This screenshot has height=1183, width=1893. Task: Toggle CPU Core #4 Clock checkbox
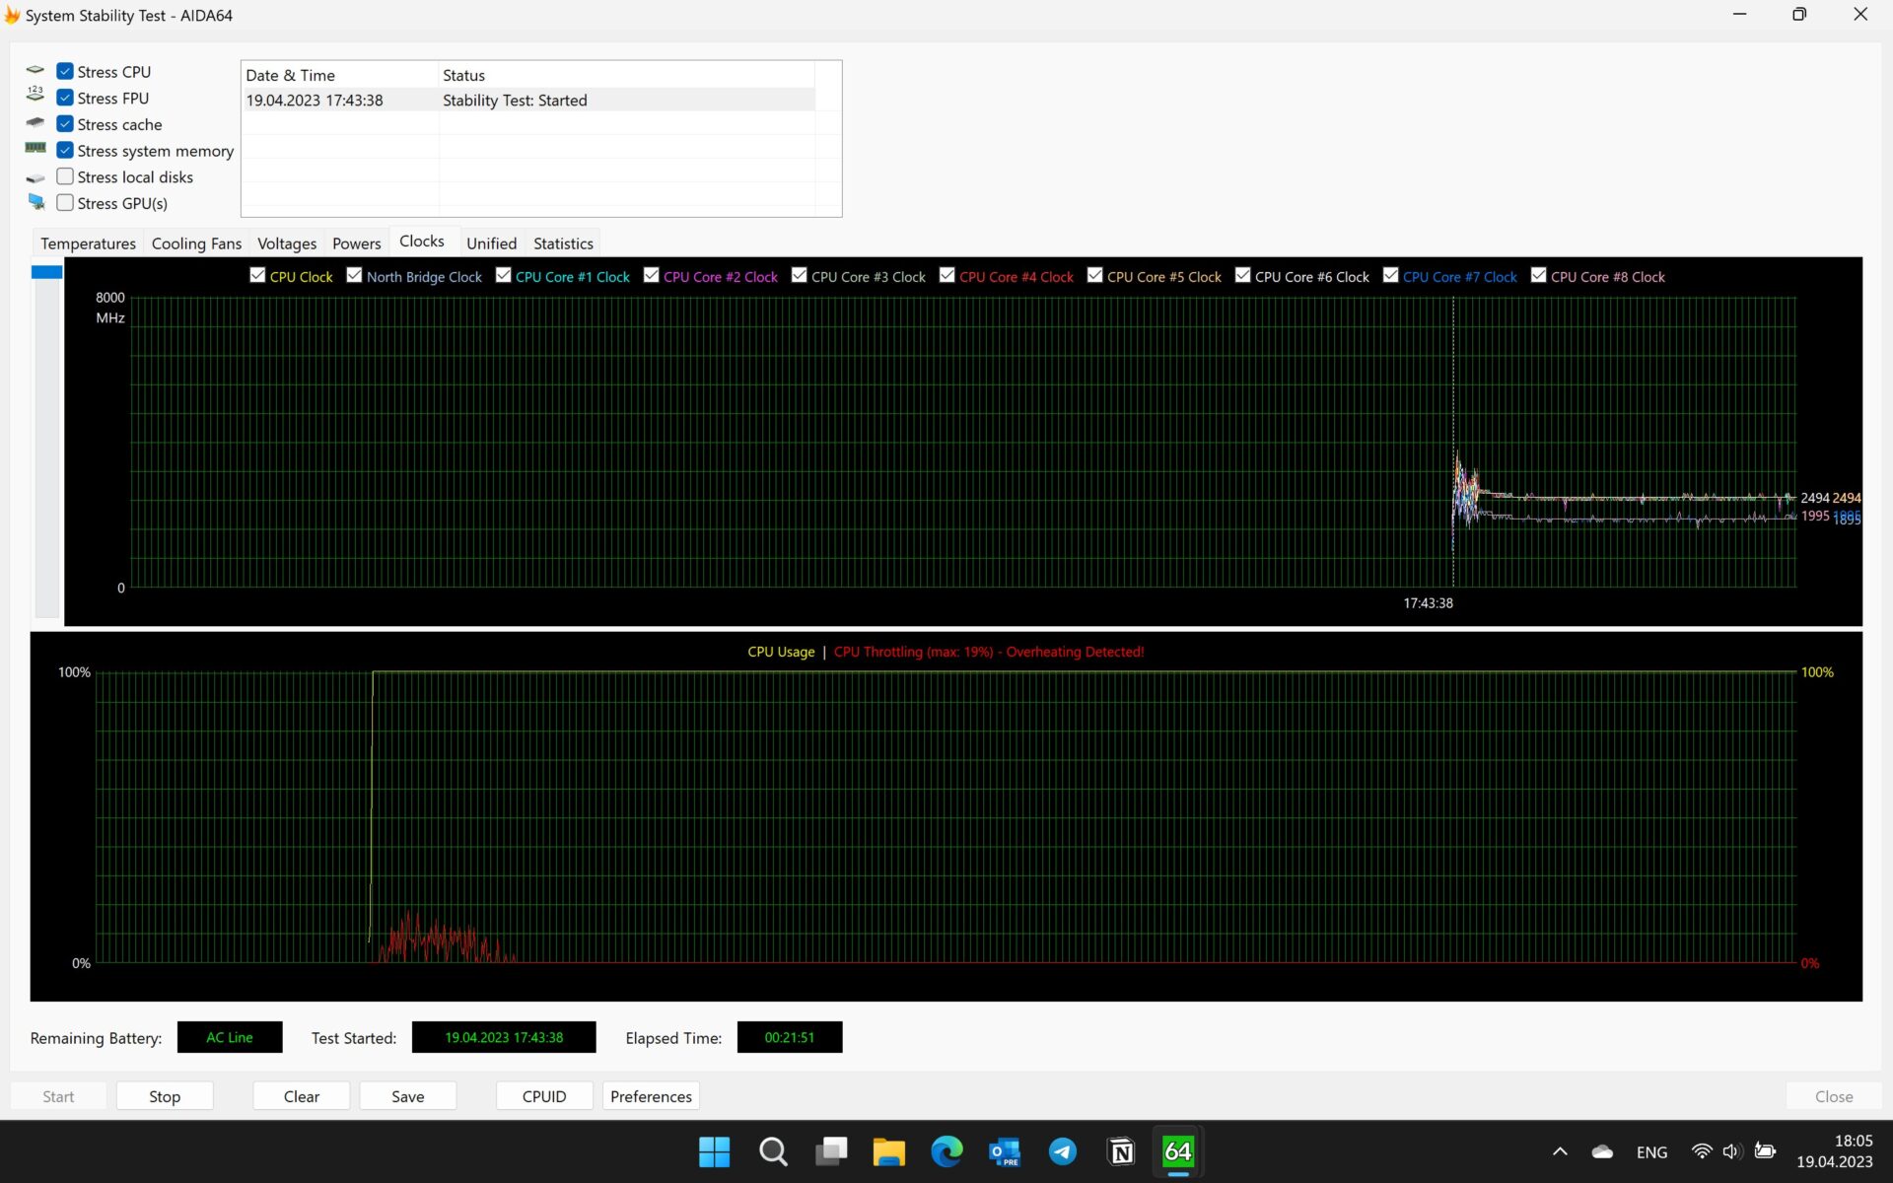[x=946, y=275]
